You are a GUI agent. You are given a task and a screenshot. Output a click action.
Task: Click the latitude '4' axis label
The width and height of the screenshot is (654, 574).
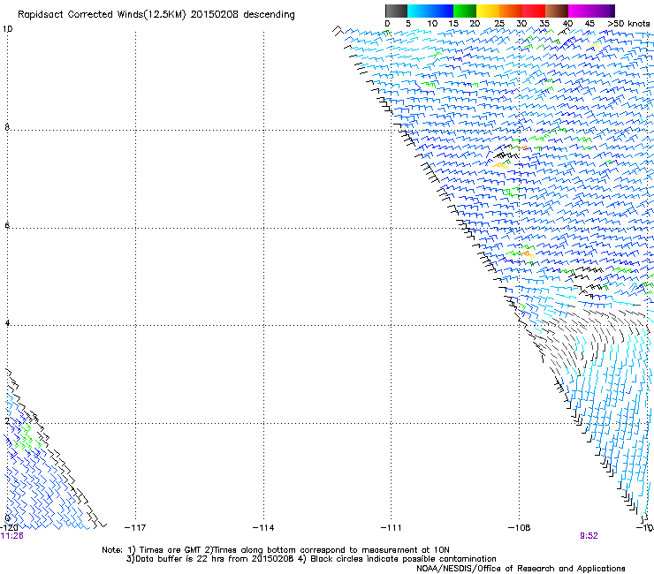point(7,323)
